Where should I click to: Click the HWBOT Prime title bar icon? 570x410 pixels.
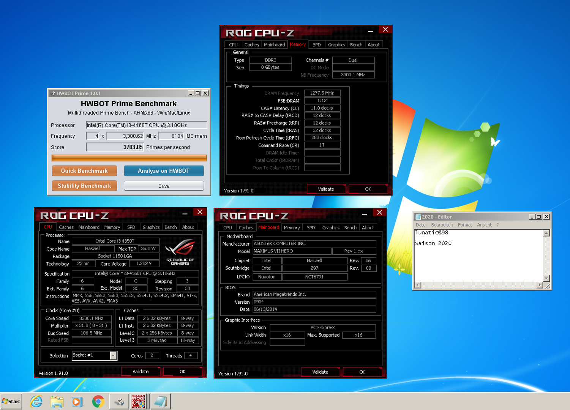point(53,93)
